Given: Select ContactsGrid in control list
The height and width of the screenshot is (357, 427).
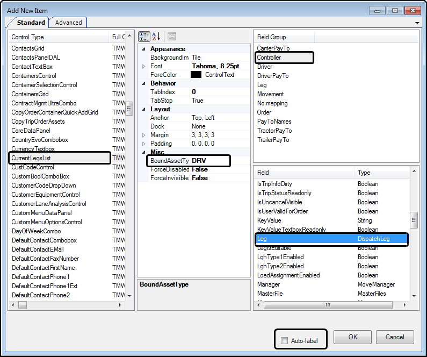Looking at the screenshot, I should tap(28, 48).
